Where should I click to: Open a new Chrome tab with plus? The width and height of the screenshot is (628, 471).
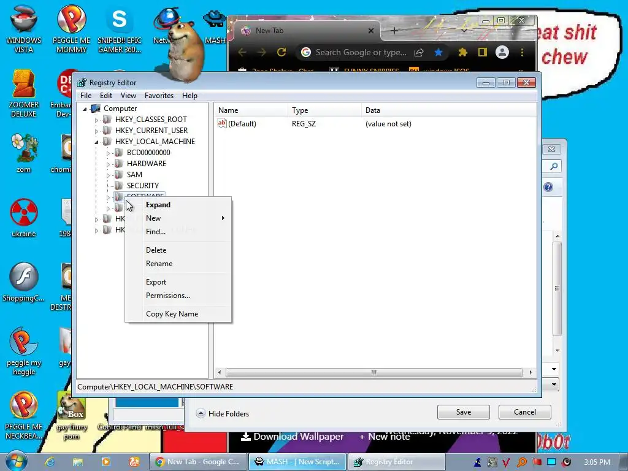[x=394, y=31]
